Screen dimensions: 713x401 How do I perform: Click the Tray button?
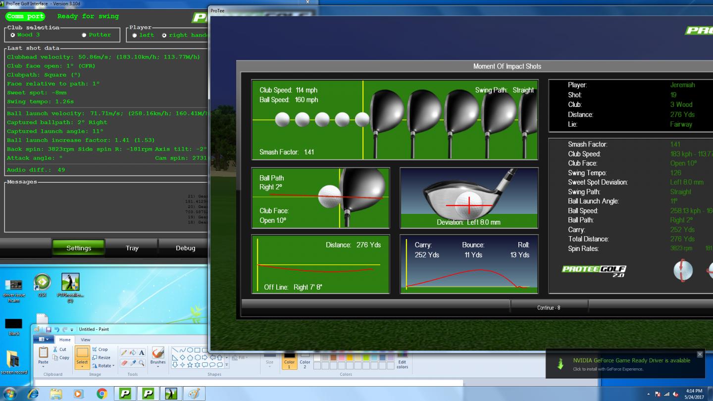(132, 248)
